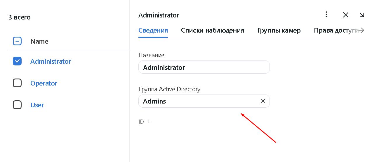The image size is (379, 162).
Task: Open the three-dot more options menu
Action: pos(326,15)
